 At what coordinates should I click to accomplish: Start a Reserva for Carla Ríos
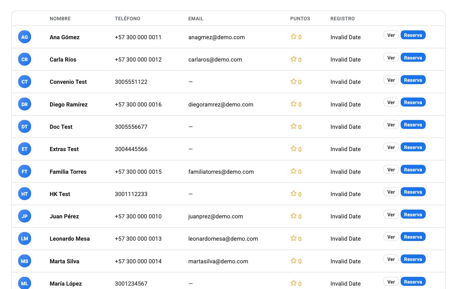point(413,57)
